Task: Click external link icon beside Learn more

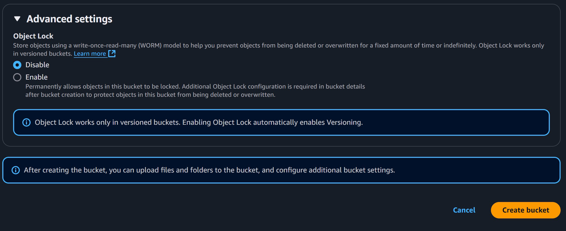Action: (x=112, y=54)
